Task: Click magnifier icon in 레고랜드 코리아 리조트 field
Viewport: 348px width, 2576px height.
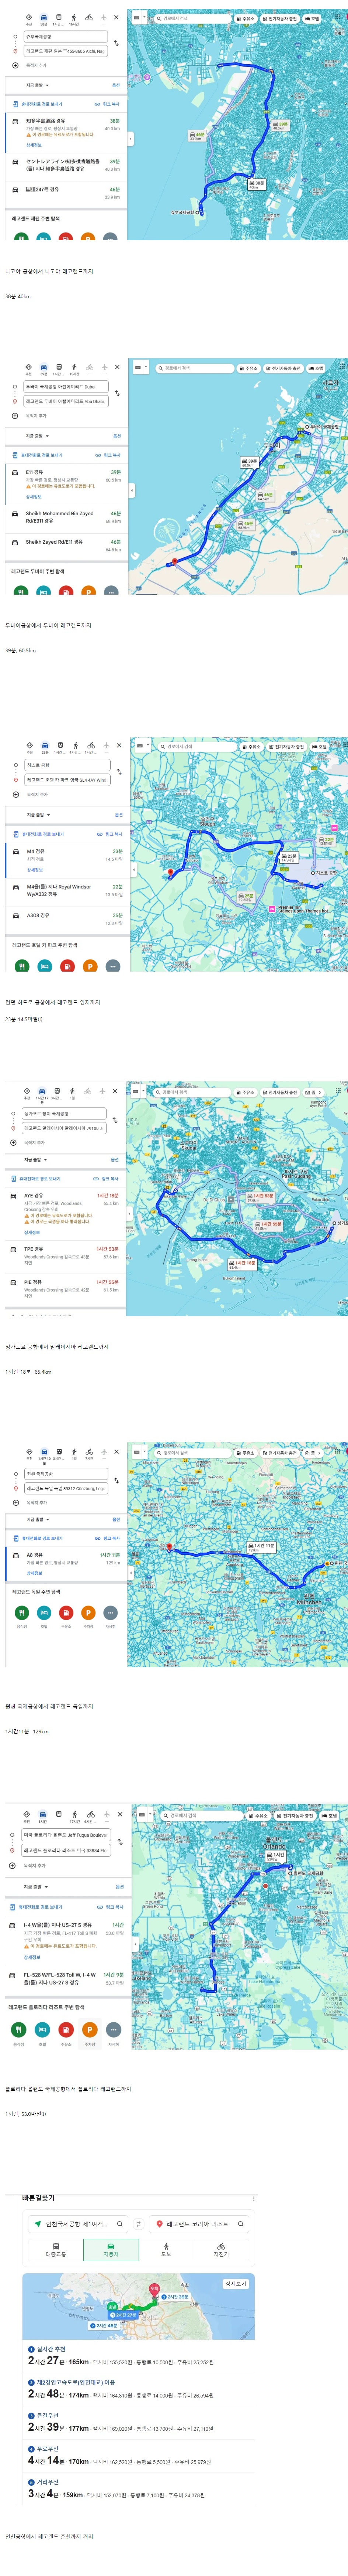Action: 240,2224
